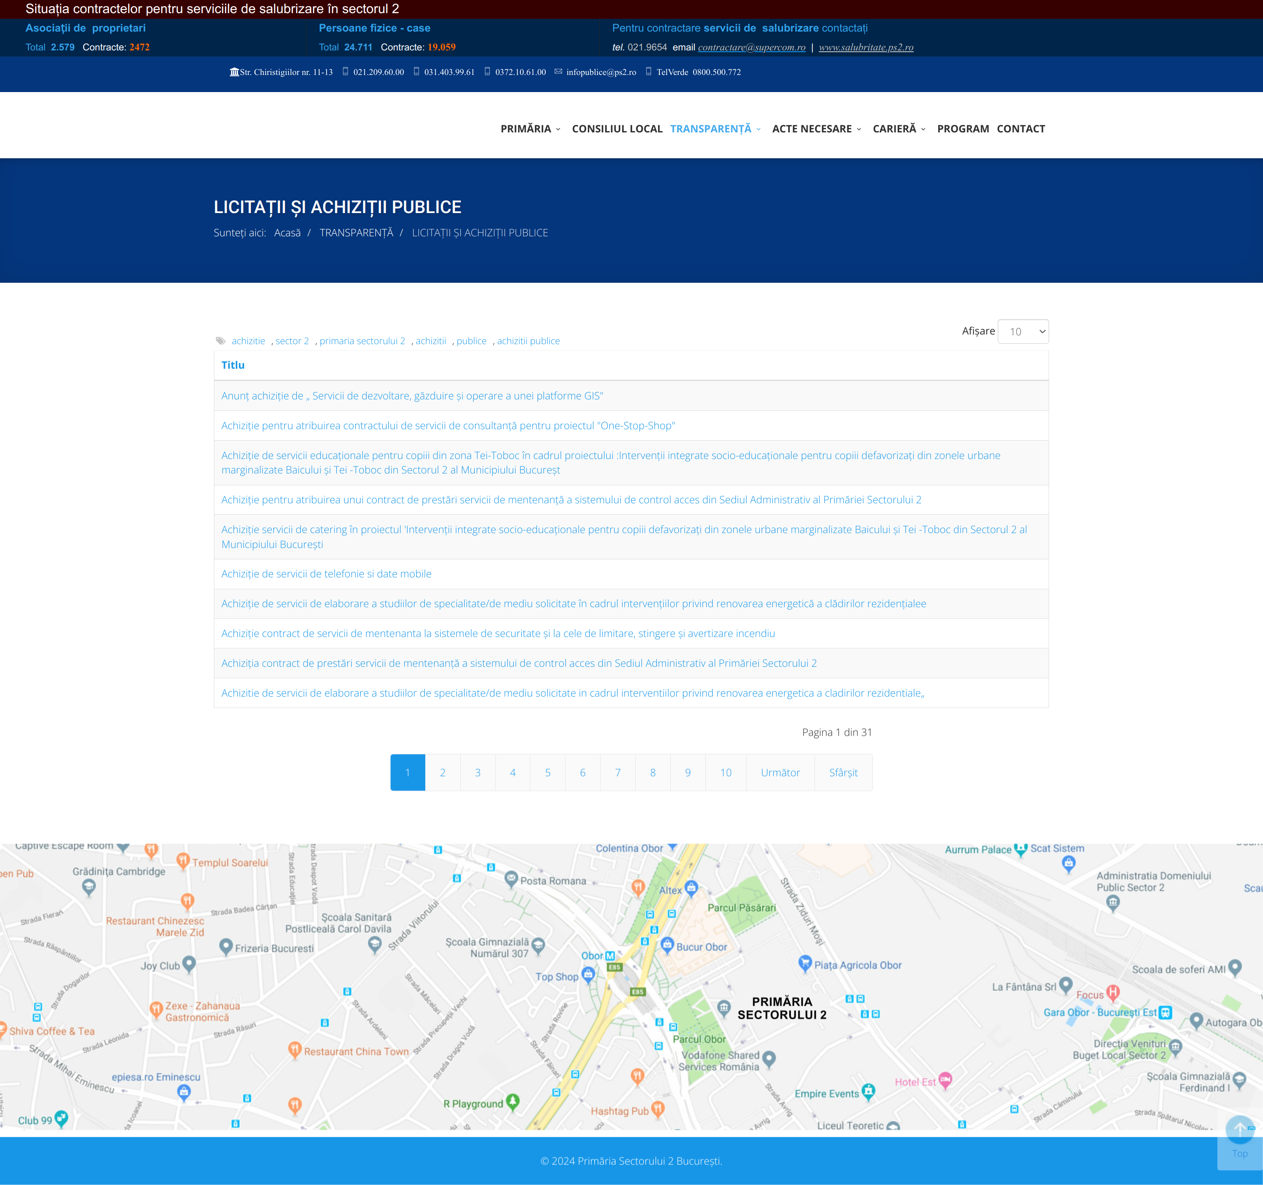This screenshot has height=1185, width=1263.
Task: Open the telefonie si date mobile announcement
Action: coord(326,574)
